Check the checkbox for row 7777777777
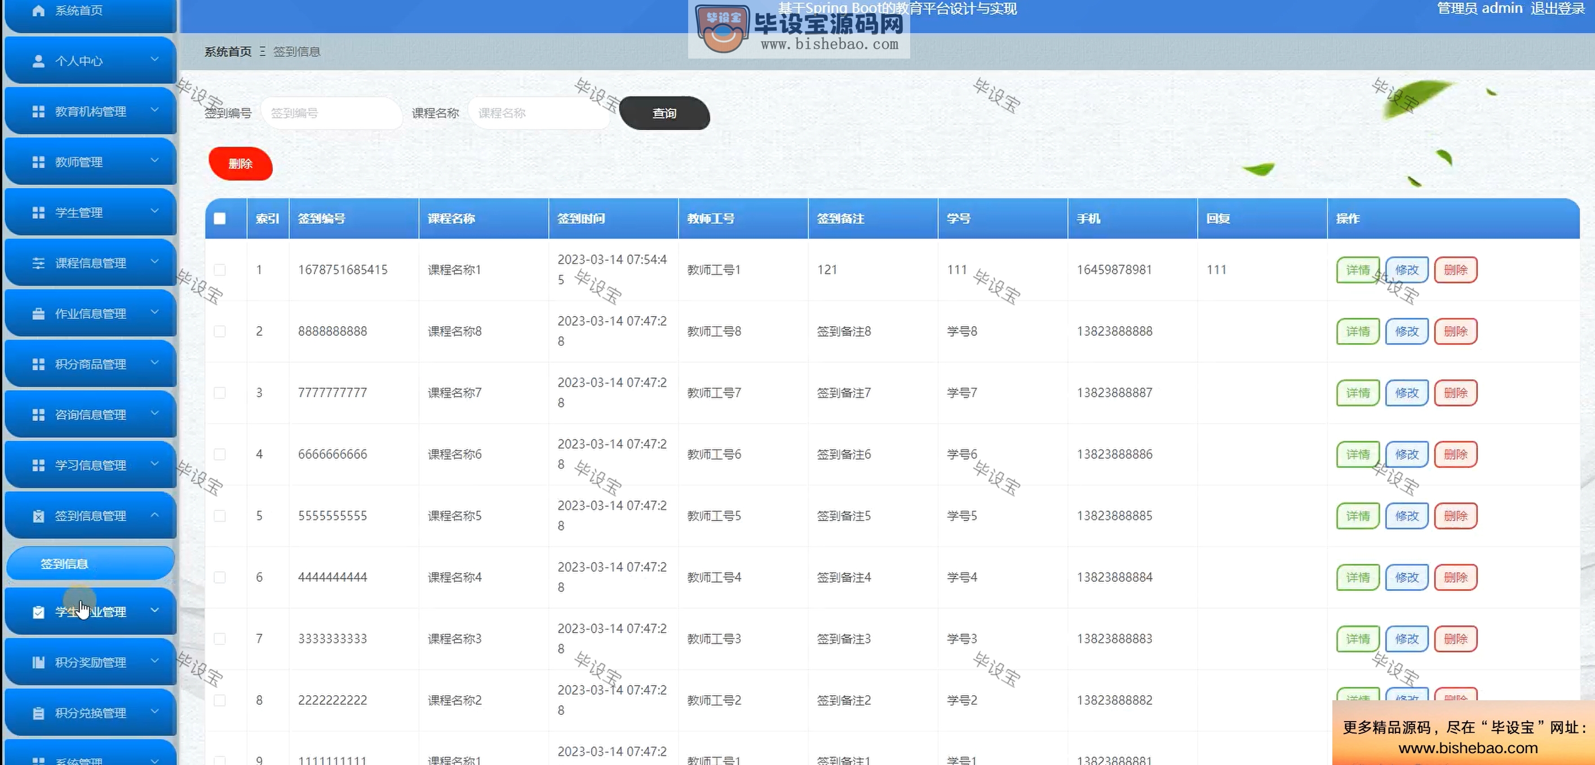The image size is (1595, 765). point(220,393)
